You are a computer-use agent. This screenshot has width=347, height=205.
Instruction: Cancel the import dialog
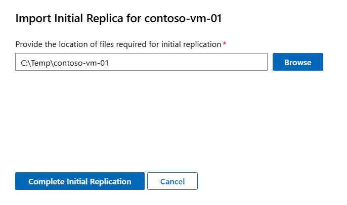point(172,181)
